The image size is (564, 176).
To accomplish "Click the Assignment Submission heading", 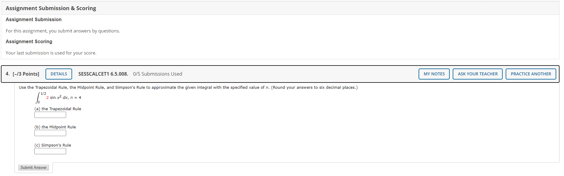I will coord(34,20).
